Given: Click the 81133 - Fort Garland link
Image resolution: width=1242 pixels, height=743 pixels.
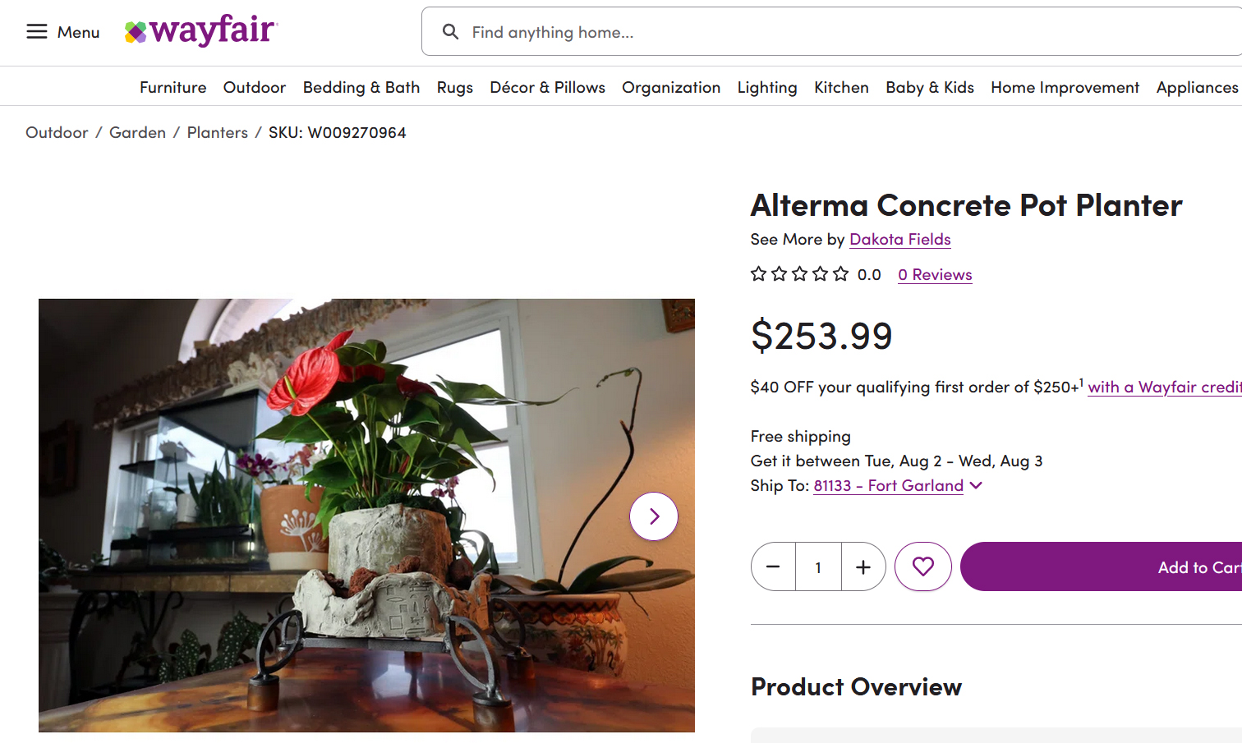Looking at the screenshot, I should click(x=888, y=485).
